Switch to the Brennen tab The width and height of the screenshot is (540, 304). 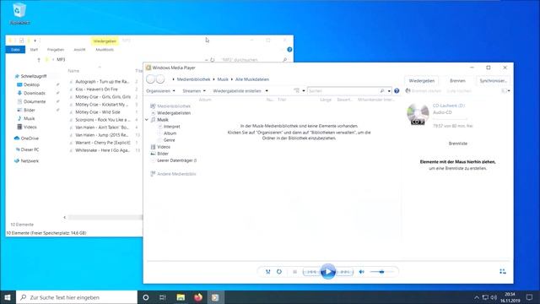[457, 81]
